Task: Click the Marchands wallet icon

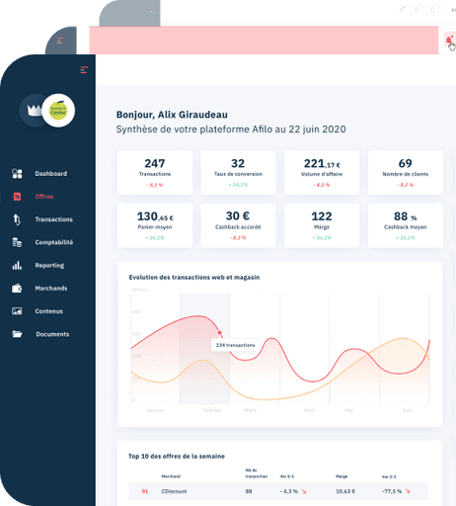Action: tap(17, 289)
